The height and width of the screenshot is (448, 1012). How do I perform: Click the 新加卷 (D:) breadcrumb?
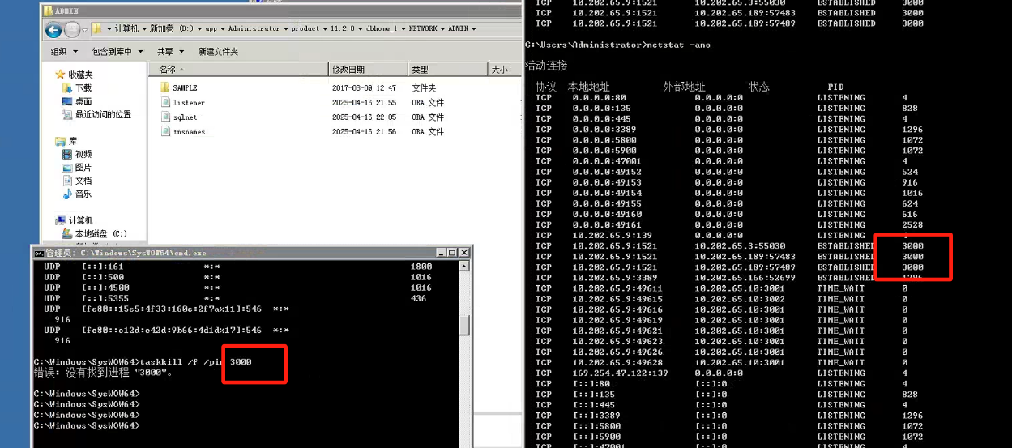point(172,28)
